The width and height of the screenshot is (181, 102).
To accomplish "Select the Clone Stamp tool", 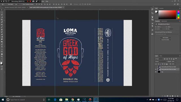I will pyautogui.click(x=2, y=29).
